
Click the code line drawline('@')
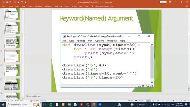(x=80, y=69)
